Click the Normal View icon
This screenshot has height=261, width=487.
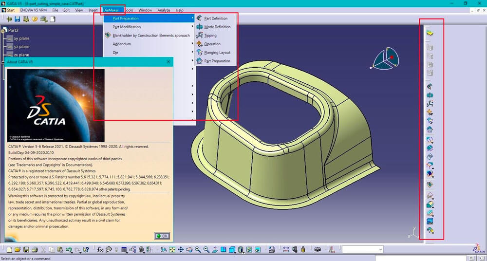pyautogui.click(x=215, y=249)
